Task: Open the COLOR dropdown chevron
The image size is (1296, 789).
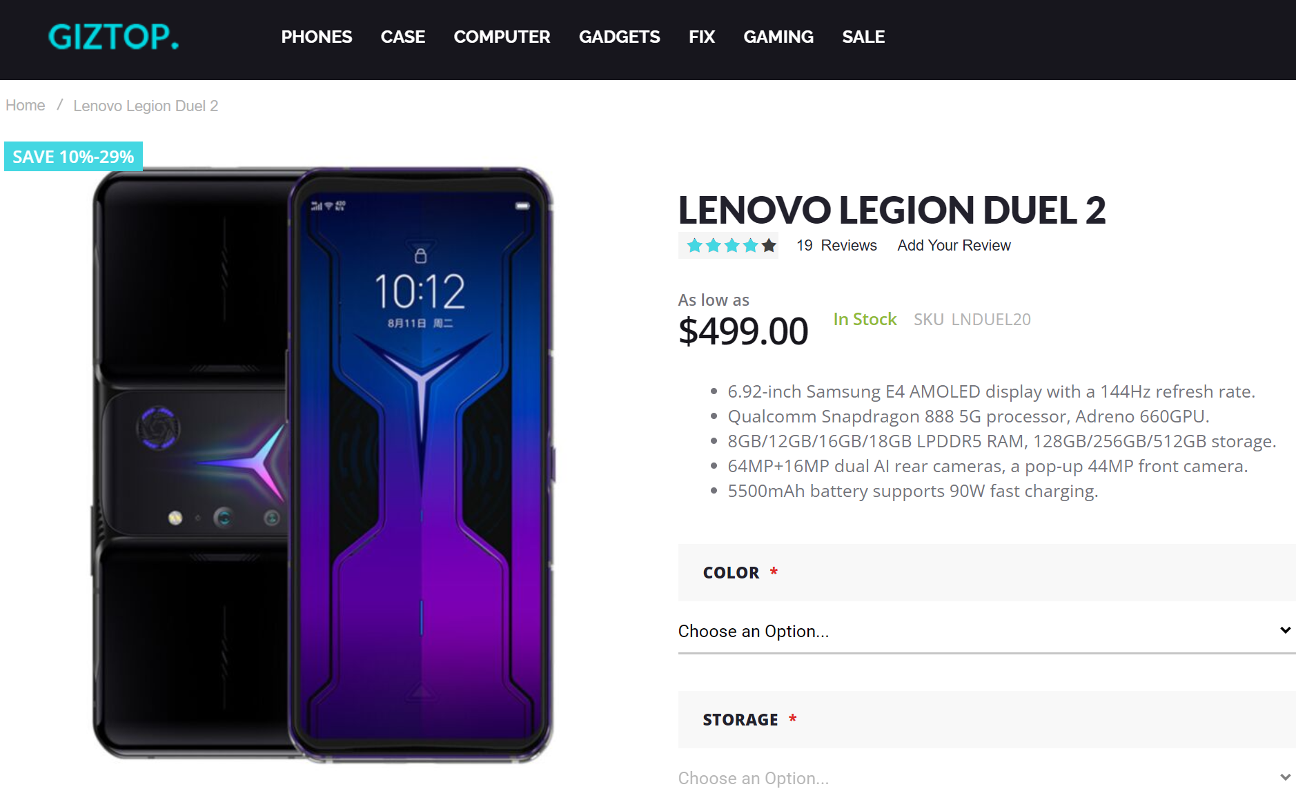Action: click(1284, 630)
